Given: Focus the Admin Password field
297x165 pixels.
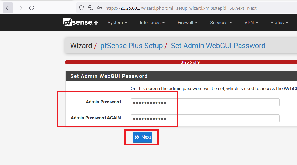Looking at the screenshot, I should (205, 102).
